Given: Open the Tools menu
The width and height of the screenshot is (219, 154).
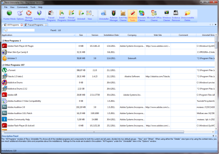Looking at the screenshot, I should 33,7.
